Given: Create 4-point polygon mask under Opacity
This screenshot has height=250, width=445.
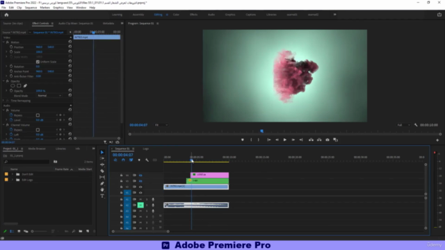Looking at the screenshot, I should 19,85.
